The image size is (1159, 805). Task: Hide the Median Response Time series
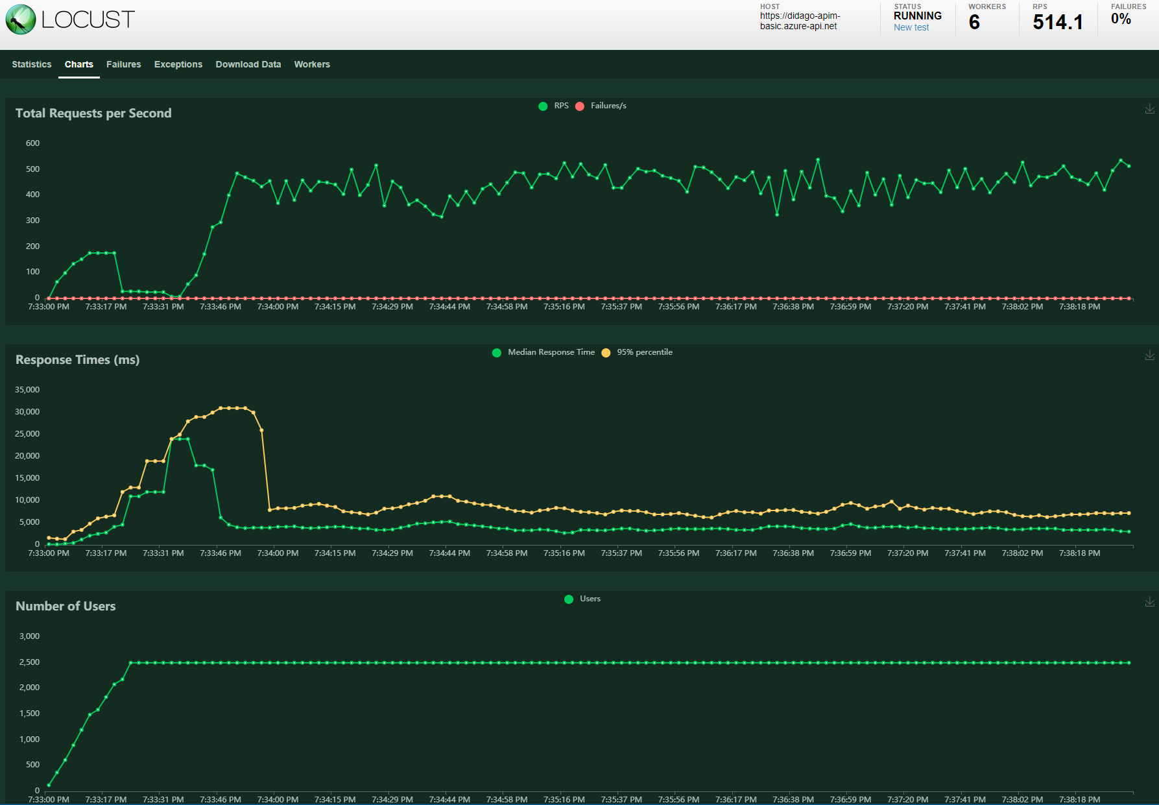coord(551,352)
